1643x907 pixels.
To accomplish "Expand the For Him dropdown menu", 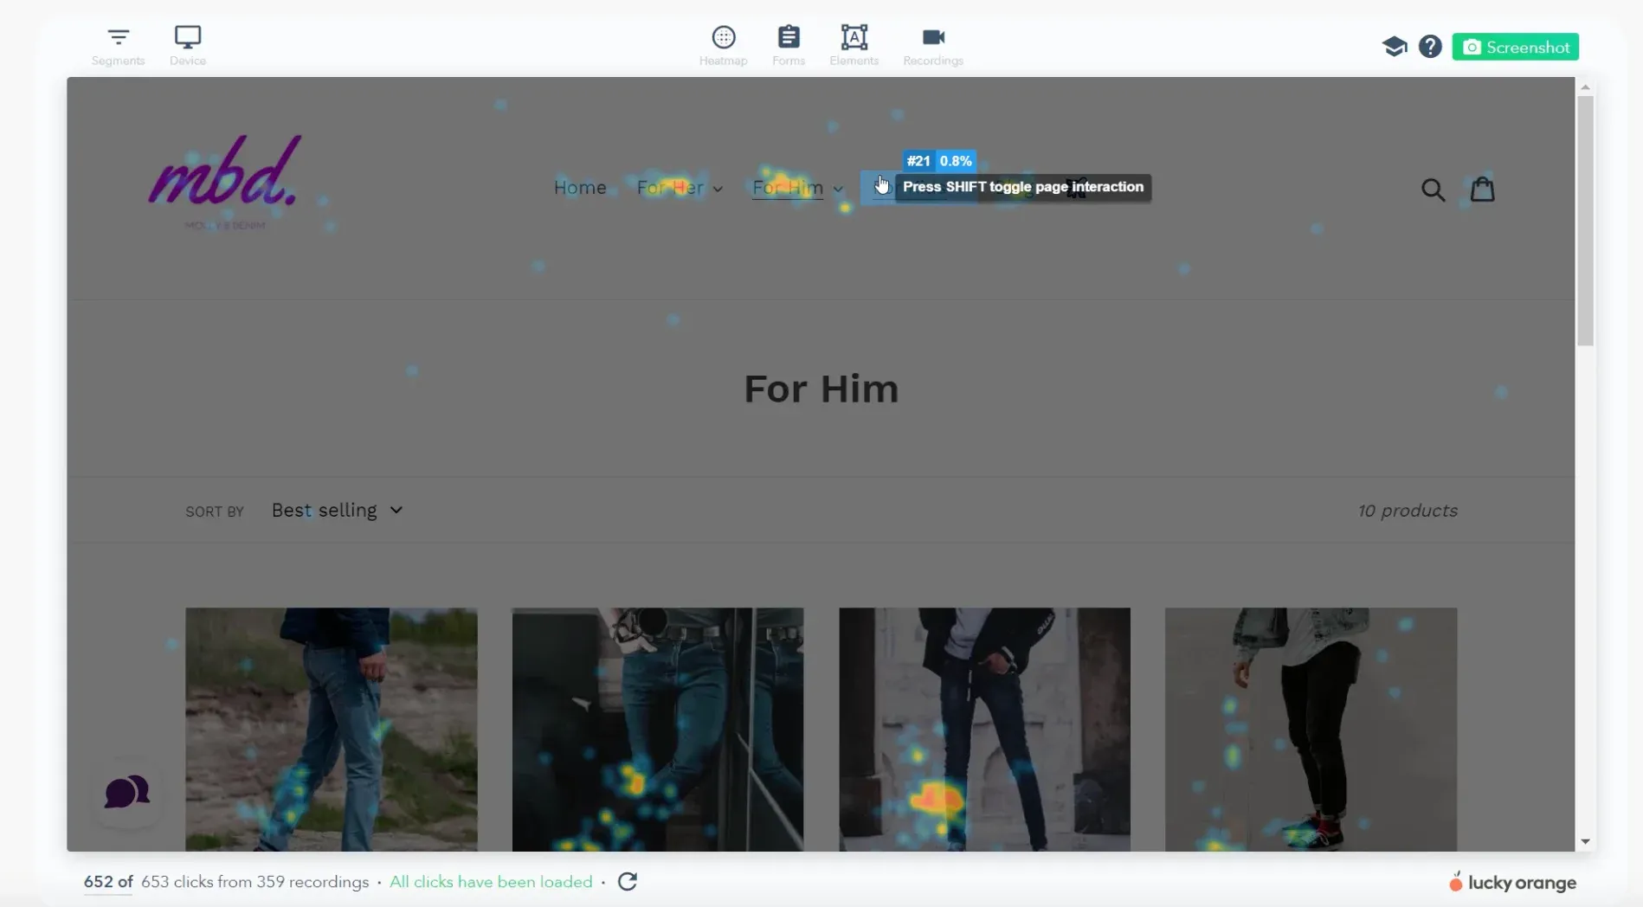I will (x=796, y=188).
